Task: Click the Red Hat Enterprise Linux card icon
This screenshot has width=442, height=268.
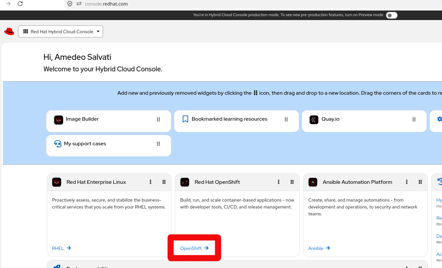Action: [x=57, y=182]
